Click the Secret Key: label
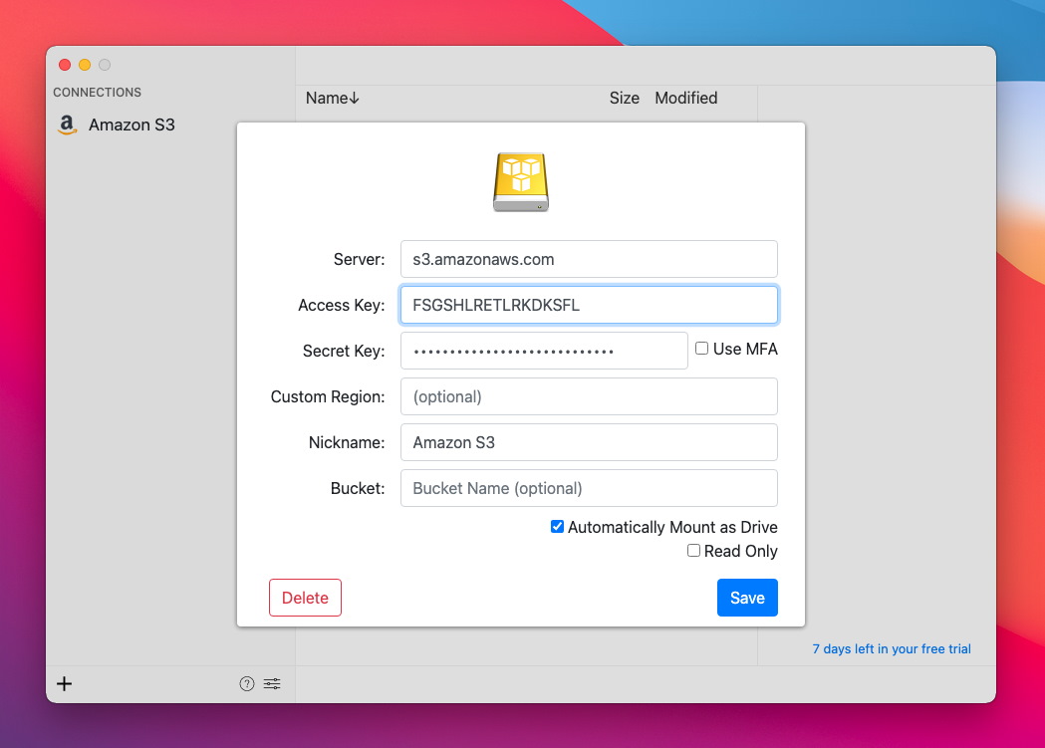Screen dimensions: 1045x748 (344, 351)
